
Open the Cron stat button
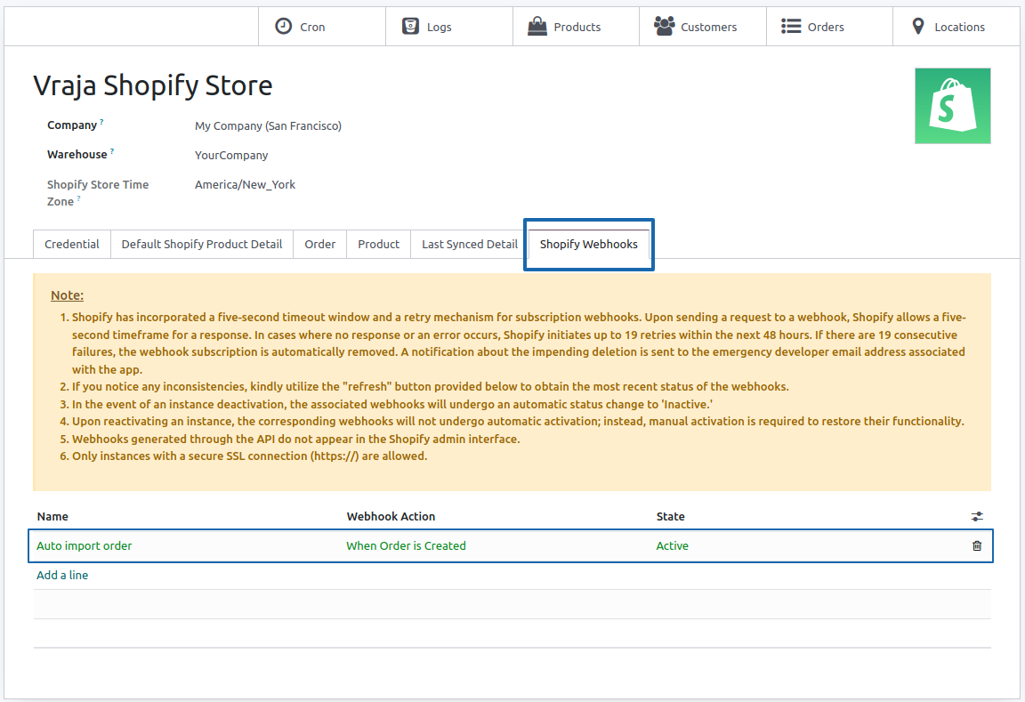[321, 27]
